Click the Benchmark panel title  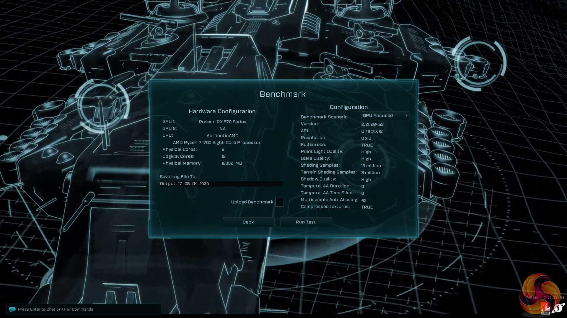pos(283,94)
